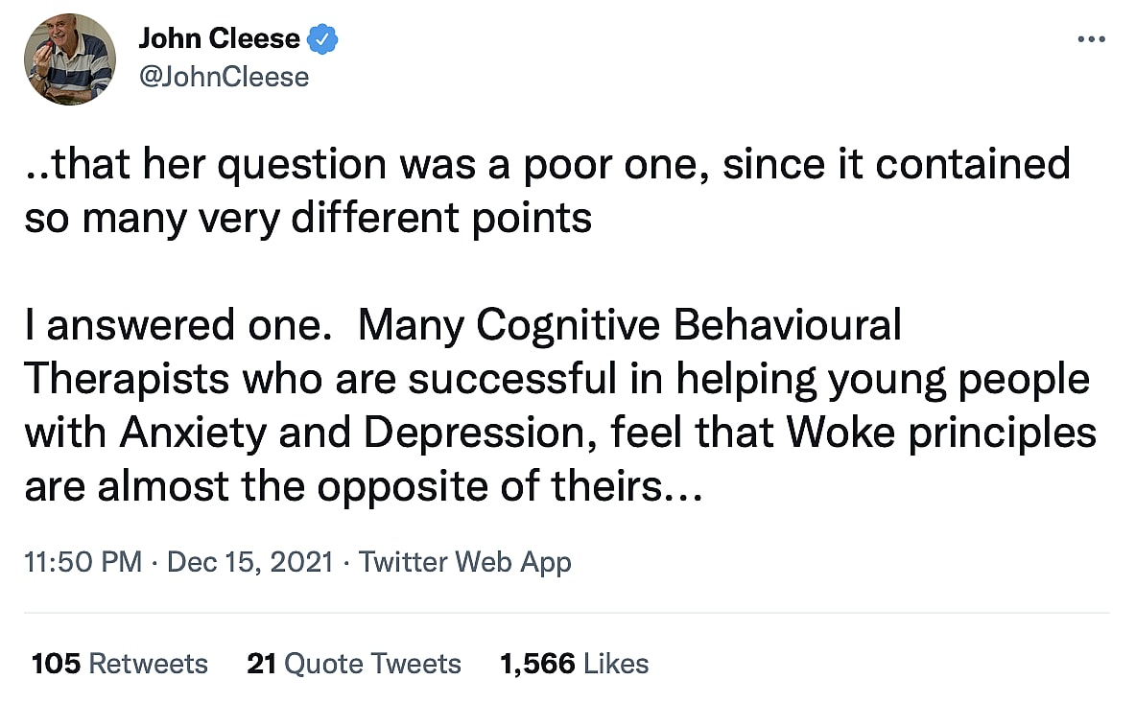Click the tweet's first line starting "..that her question"

tap(547, 164)
